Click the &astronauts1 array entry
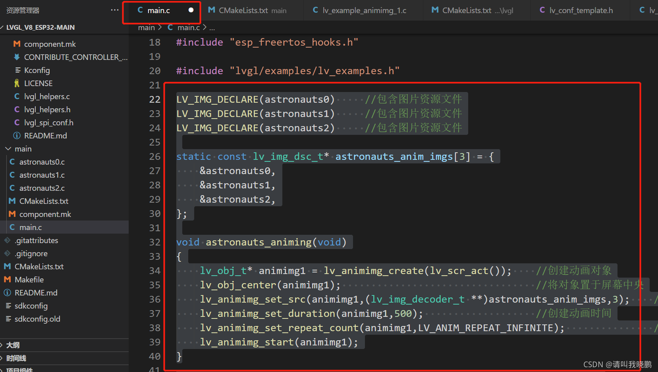 click(237, 185)
